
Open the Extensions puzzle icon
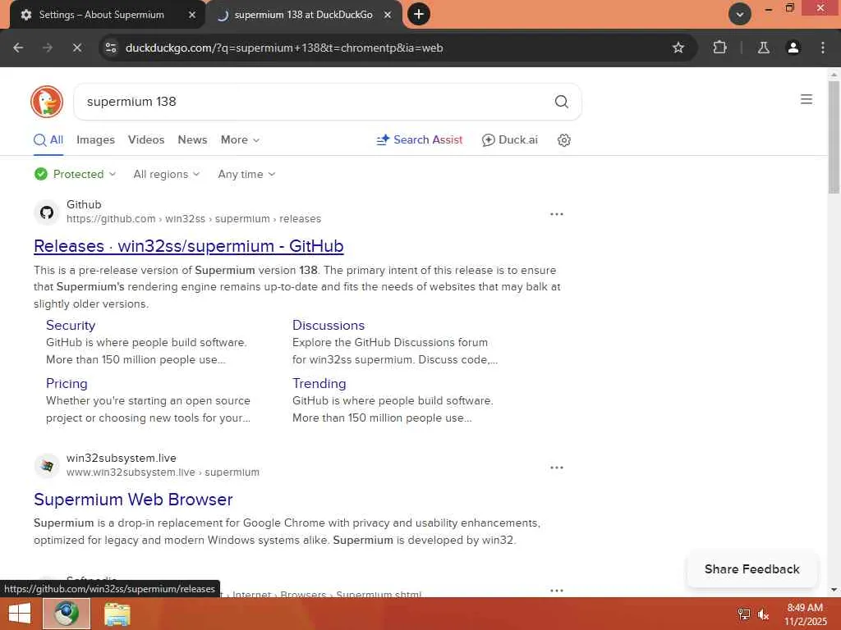(719, 48)
